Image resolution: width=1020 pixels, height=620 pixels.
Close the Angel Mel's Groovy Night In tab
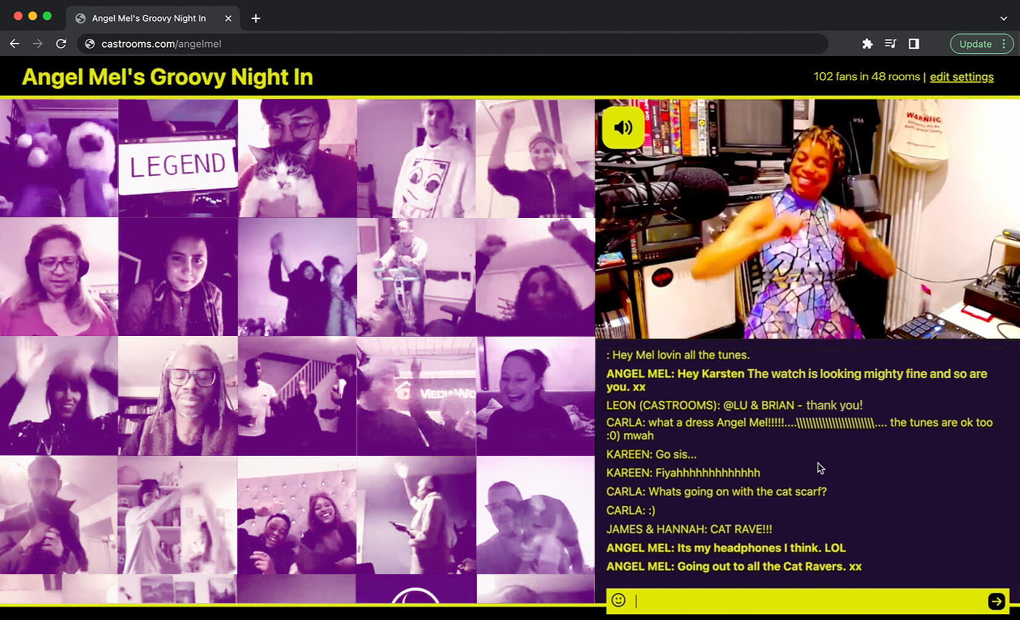pyautogui.click(x=228, y=19)
